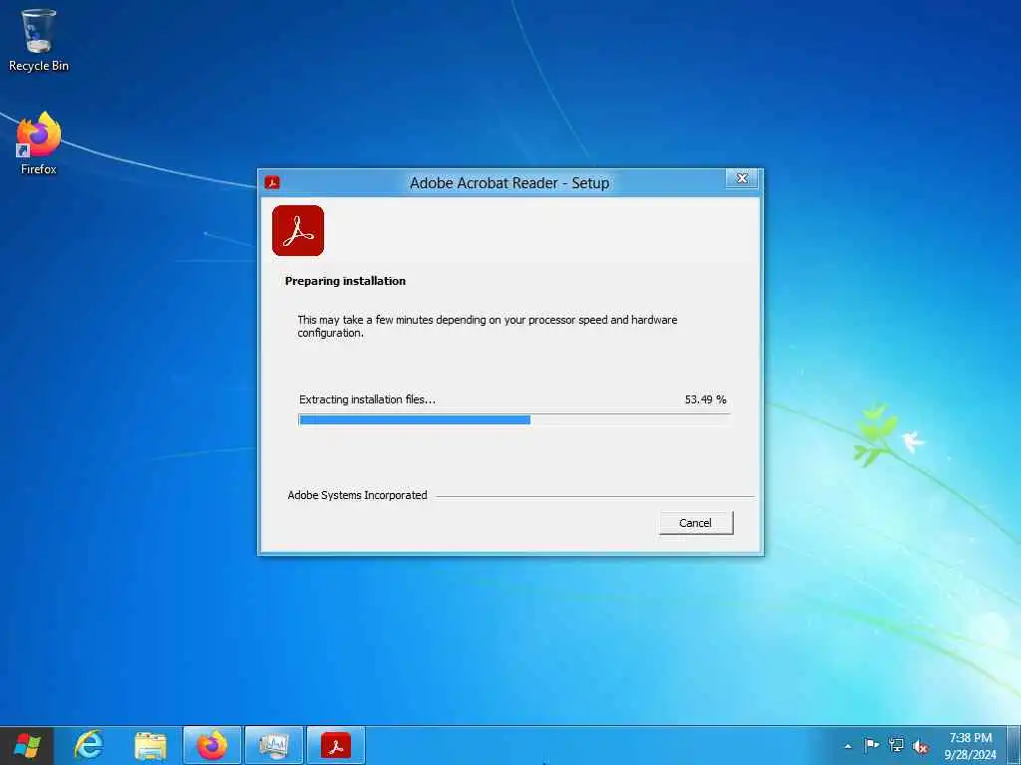Click the Show desktop strip in the taskbar
The image size is (1021, 765).
[1014, 745]
